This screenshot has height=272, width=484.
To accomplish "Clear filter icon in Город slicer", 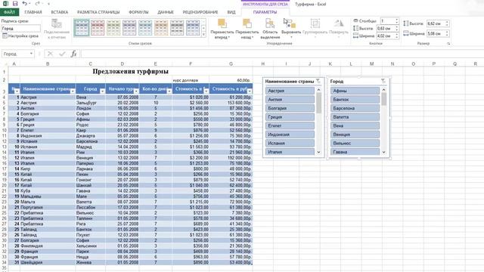I will [383, 81].
